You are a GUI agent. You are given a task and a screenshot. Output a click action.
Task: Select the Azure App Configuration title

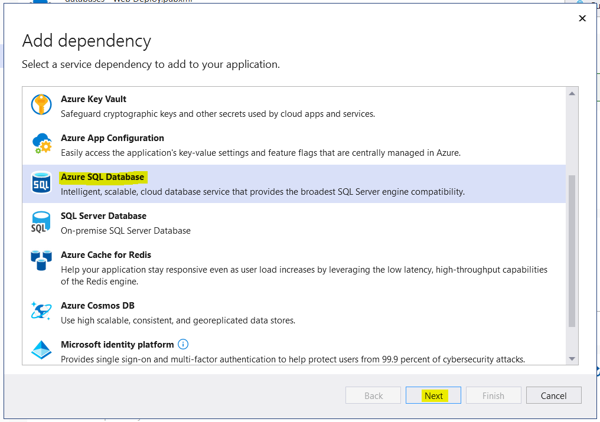pos(112,138)
